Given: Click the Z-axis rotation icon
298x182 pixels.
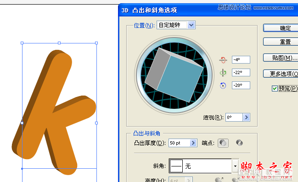Looking at the screenshot, I should [223, 86].
